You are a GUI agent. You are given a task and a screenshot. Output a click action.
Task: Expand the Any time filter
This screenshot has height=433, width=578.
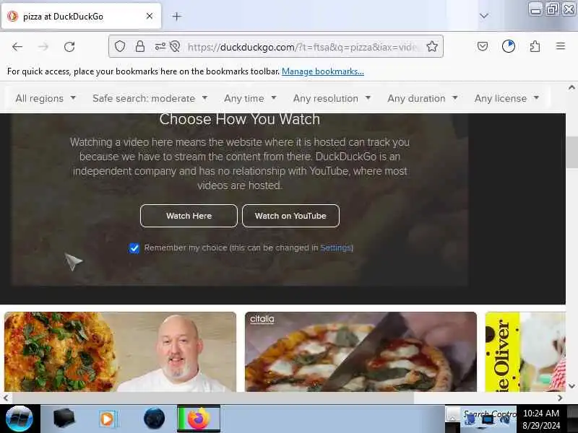click(x=250, y=98)
